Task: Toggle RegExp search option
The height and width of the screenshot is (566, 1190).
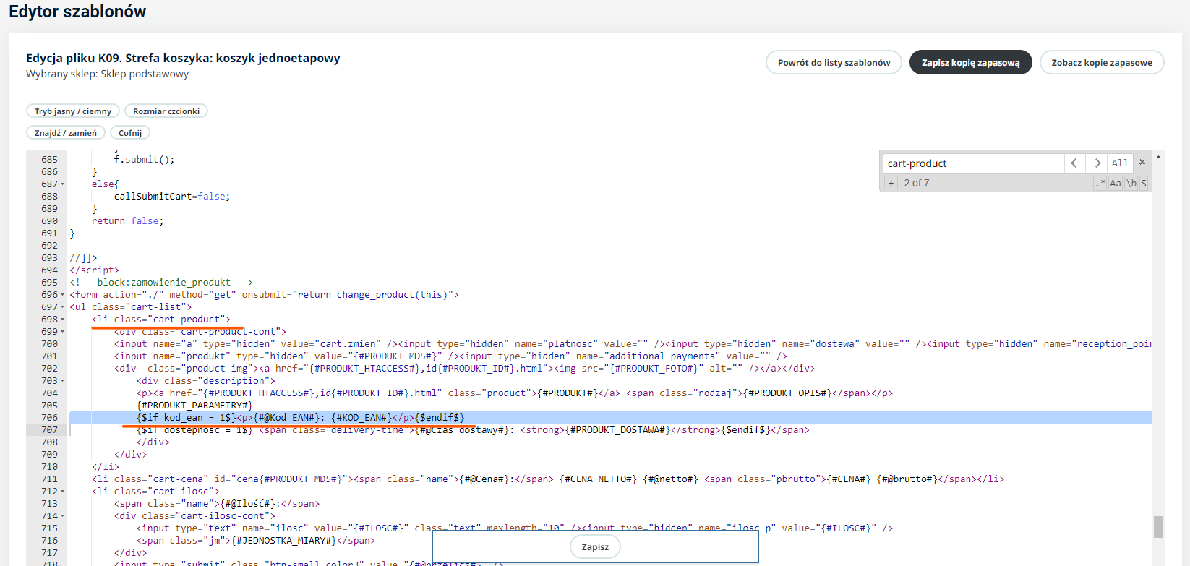Action: point(1100,184)
